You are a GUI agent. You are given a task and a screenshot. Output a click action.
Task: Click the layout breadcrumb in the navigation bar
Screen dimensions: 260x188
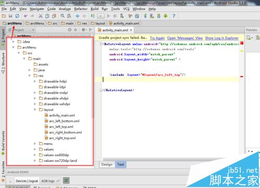98,23
